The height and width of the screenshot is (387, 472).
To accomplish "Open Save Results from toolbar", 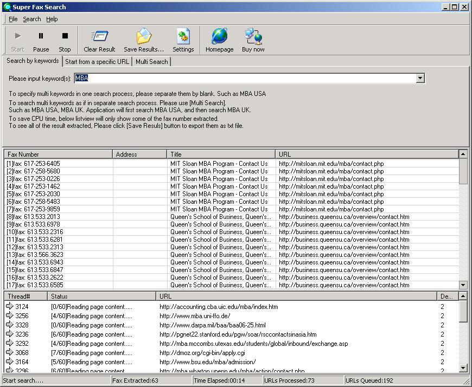I will pyautogui.click(x=144, y=41).
